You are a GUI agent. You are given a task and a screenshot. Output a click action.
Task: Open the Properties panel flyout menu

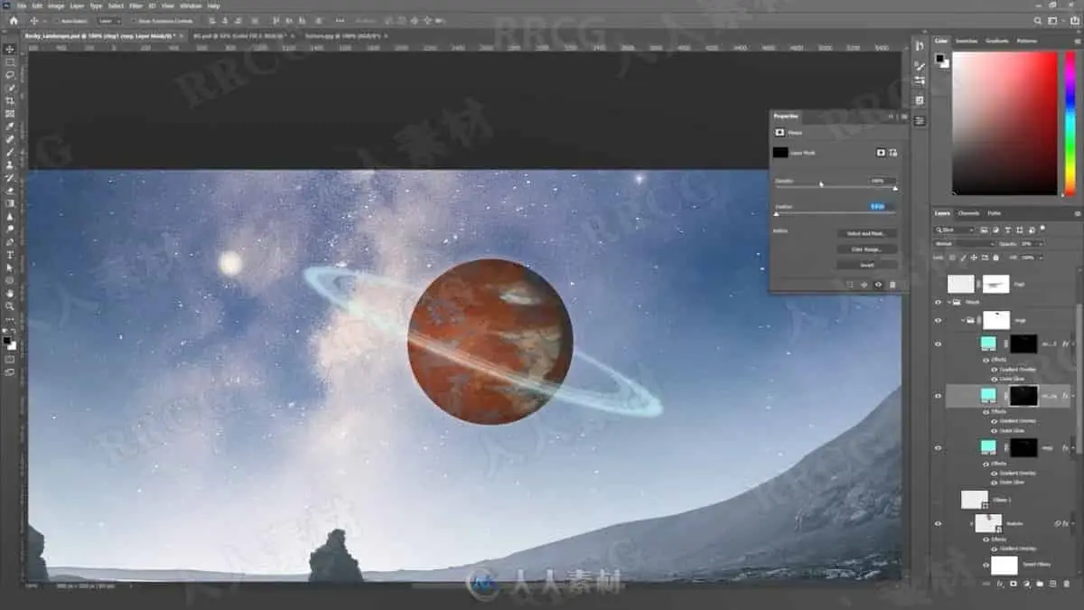coord(904,117)
